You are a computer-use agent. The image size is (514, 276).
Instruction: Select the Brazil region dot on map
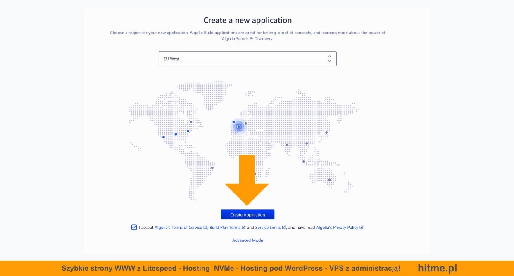point(212,167)
